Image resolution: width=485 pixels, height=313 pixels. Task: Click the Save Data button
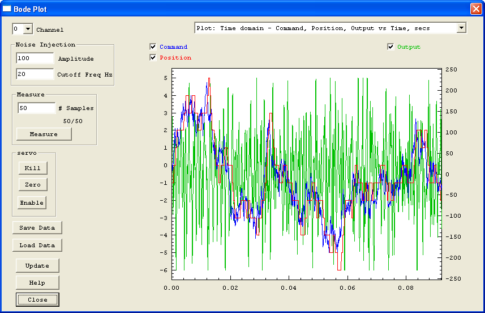point(37,227)
